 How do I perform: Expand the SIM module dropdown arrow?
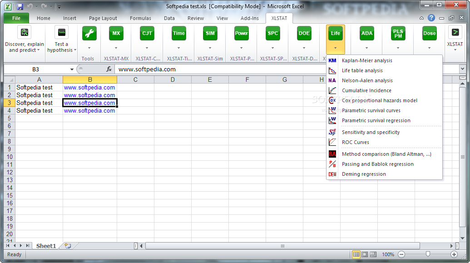pyautogui.click(x=210, y=48)
